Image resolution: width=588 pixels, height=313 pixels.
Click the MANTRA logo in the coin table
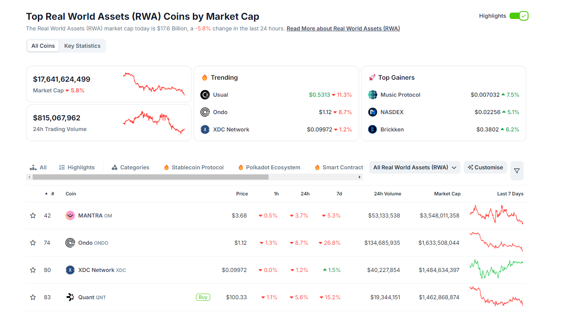(x=70, y=216)
